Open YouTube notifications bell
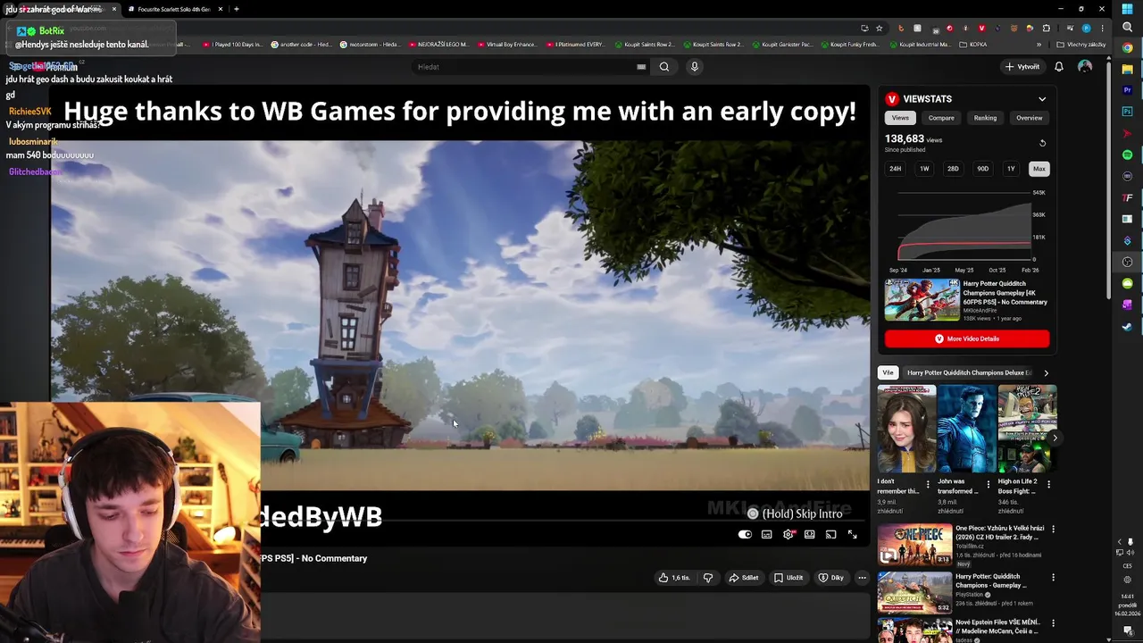The height and width of the screenshot is (643, 1143). click(x=1059, y=67)
